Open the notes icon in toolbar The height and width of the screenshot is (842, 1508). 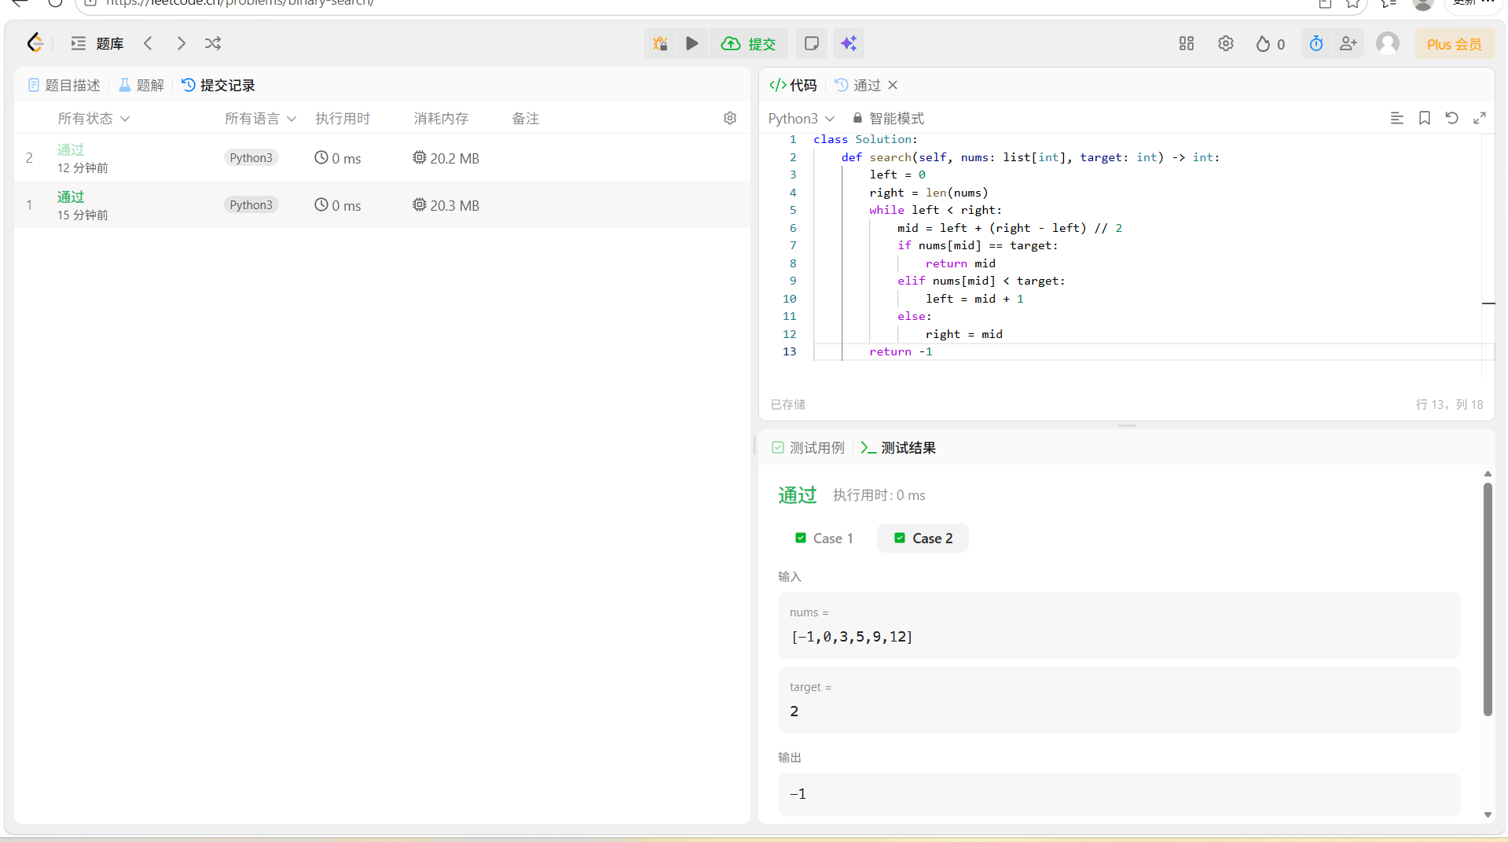[812, 43]
